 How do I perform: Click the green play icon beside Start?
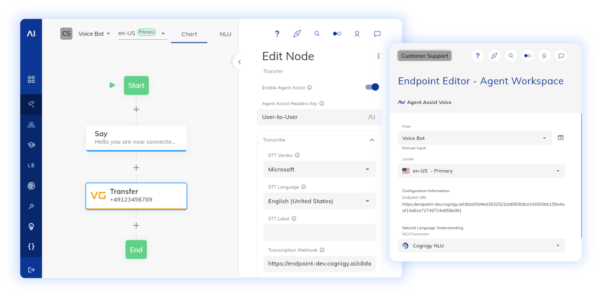click(112, 85)
